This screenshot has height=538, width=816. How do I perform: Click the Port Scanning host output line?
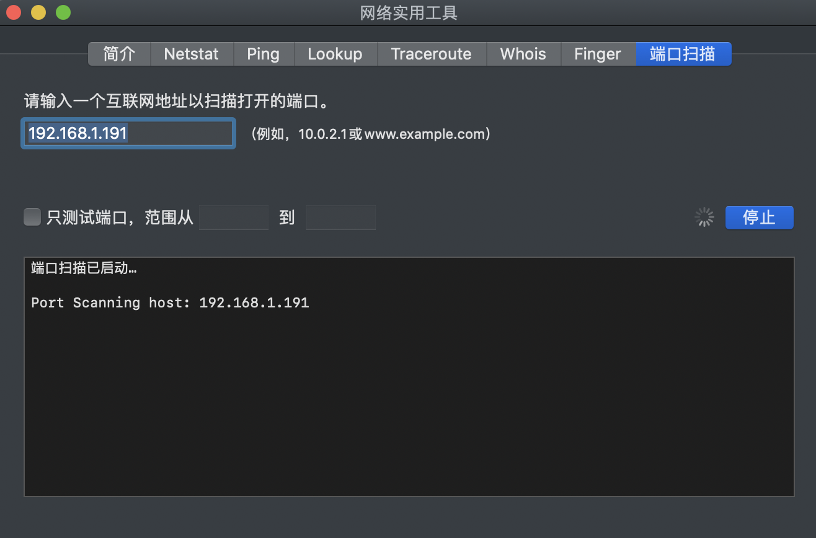tap(170, 303)
